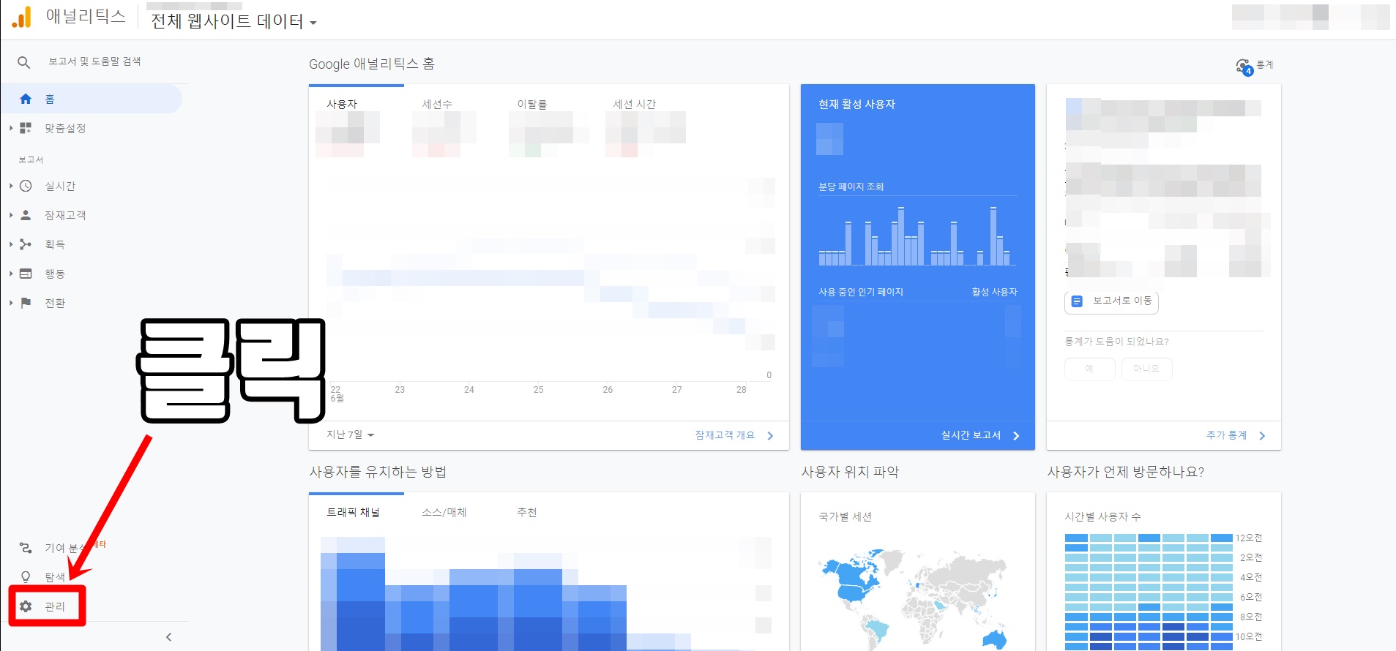Open 지난 7일 date range dropdown
Viewport: 1396px width, 651px height.
click(x=351, y=434)
